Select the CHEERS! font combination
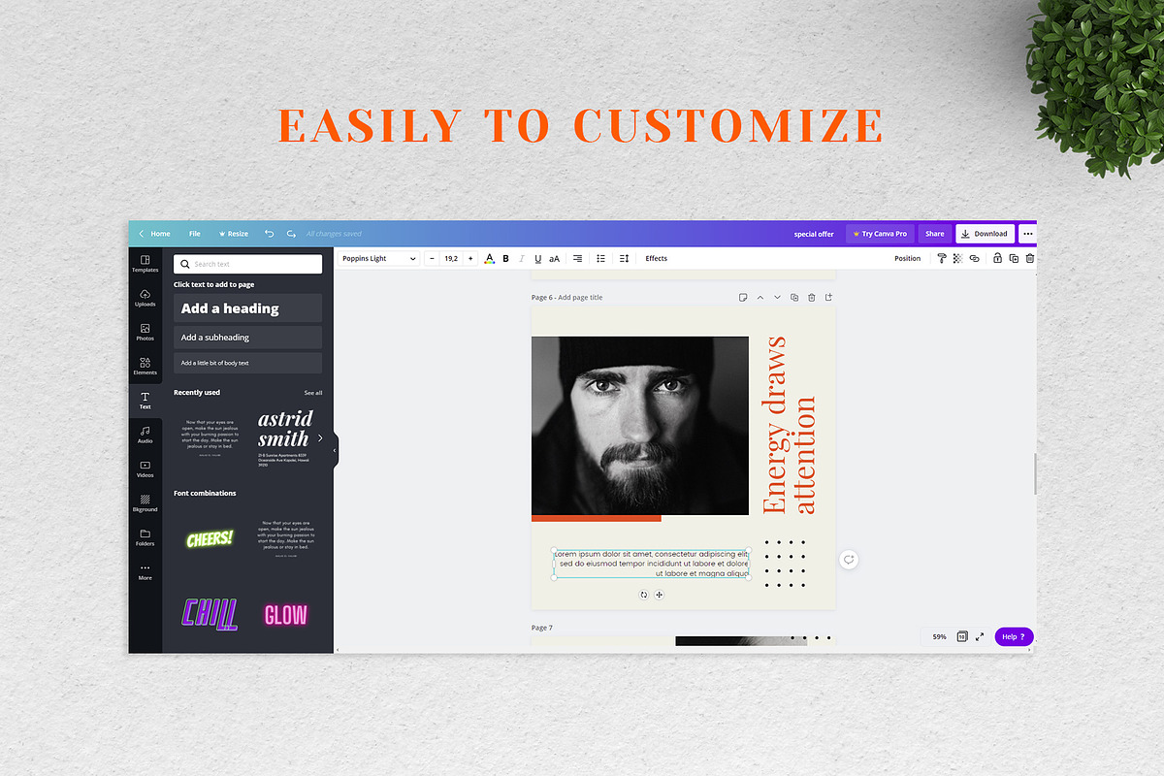1164x776 pixels. [x=210, y=538]
